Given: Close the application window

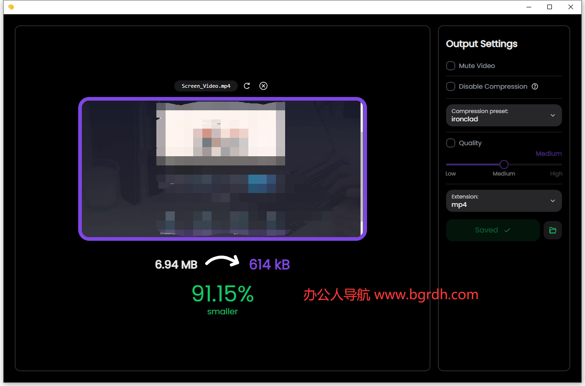Looking at the screenshot, I should [571, 7].
